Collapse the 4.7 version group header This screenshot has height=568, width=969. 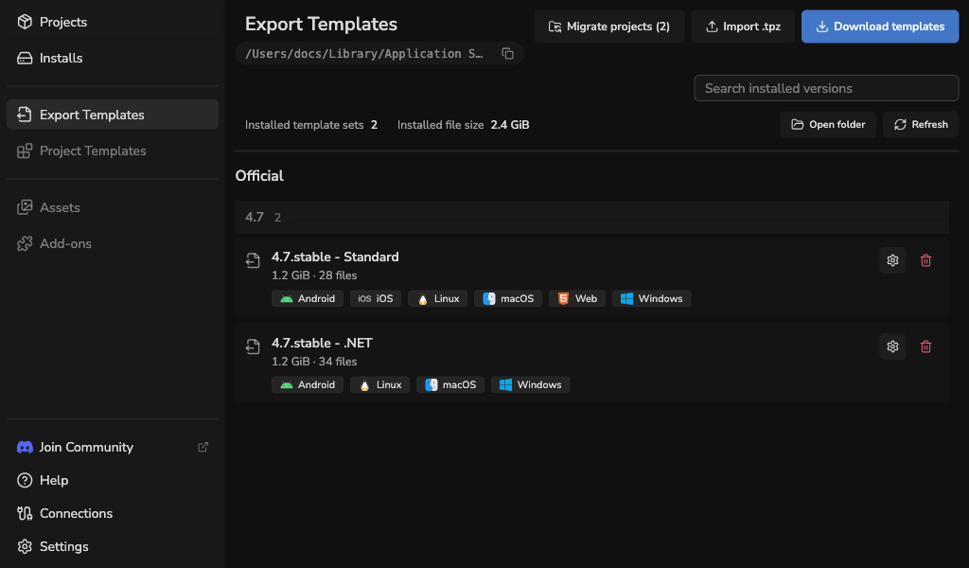(592, 218)
